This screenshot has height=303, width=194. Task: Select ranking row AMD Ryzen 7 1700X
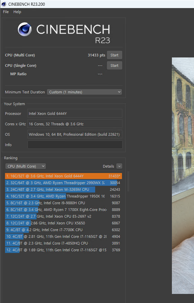pos(63,210)
